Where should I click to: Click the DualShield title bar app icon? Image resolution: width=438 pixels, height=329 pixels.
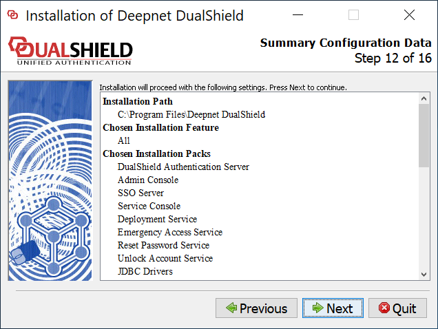[x=12, y=15]
